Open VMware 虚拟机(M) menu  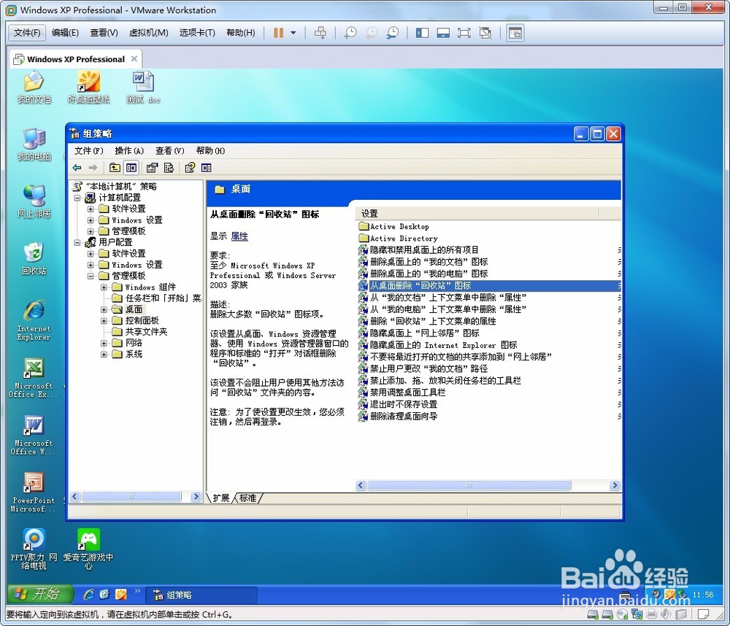click(x=148, y=33)
